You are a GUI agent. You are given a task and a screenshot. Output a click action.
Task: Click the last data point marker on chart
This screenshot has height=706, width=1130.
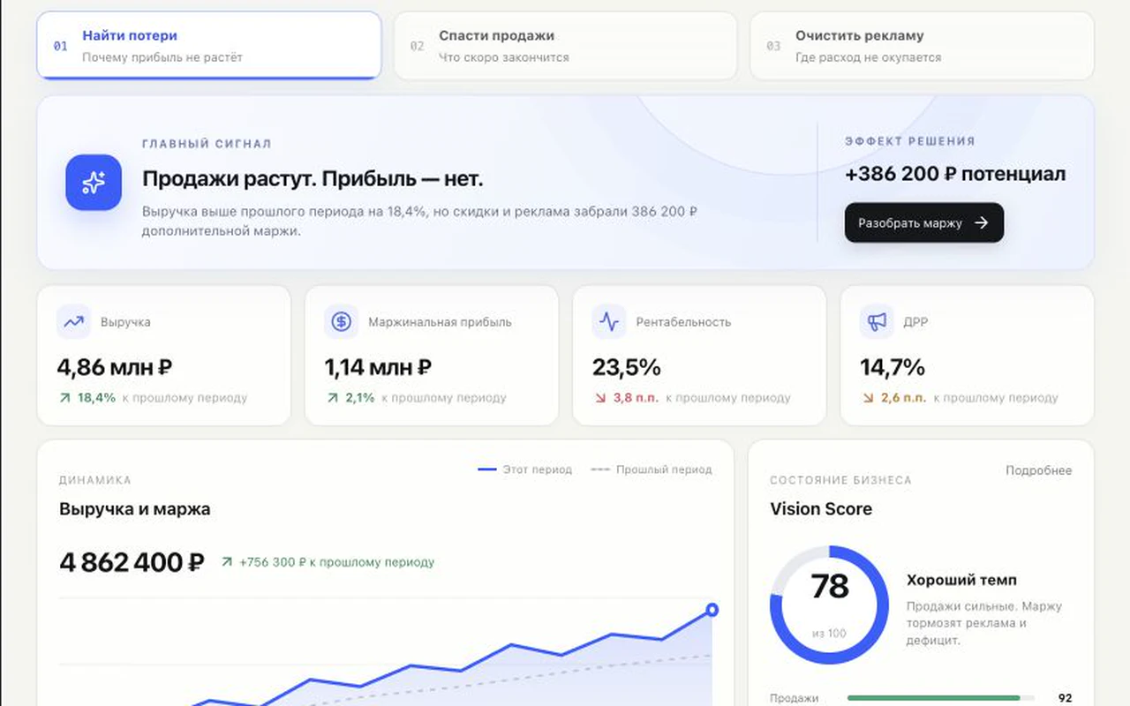[x=712, y=609]
